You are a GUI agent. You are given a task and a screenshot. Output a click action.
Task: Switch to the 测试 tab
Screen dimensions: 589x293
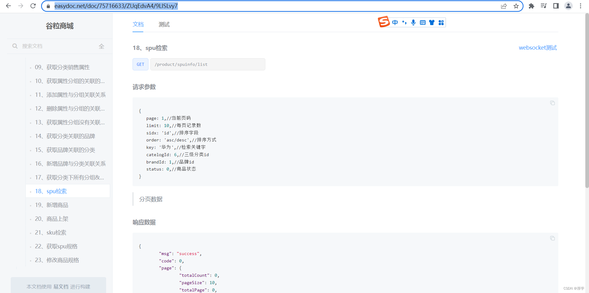[x=164, y=24]
